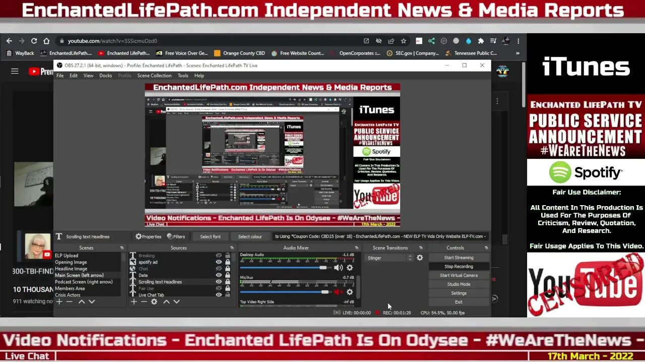Remove selected scene with minus icon
Viewport: 645px width, 362px height.
coord(70,302)
